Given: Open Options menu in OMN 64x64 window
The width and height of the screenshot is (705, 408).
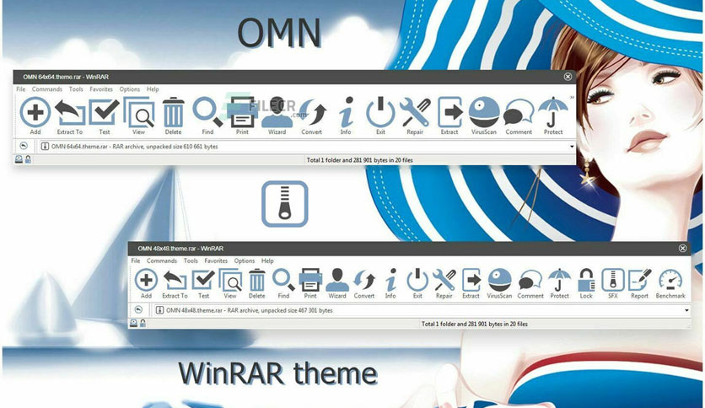Looking at the screenshot, I should pos(130,89).
